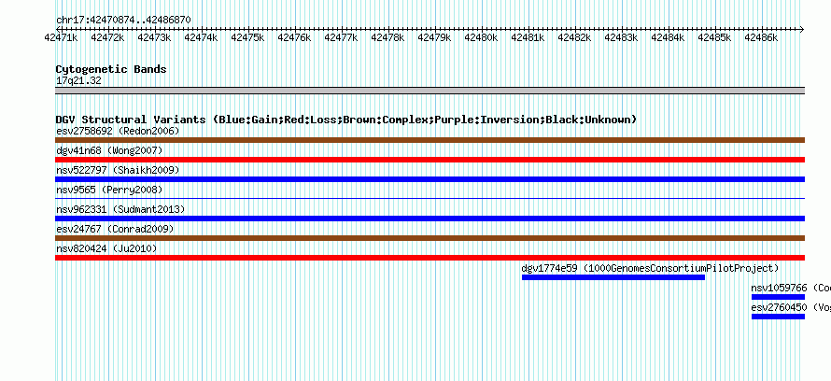Click the 17q21.32 band label
This screenshot has height=381, width=831.
coord(78,80)
